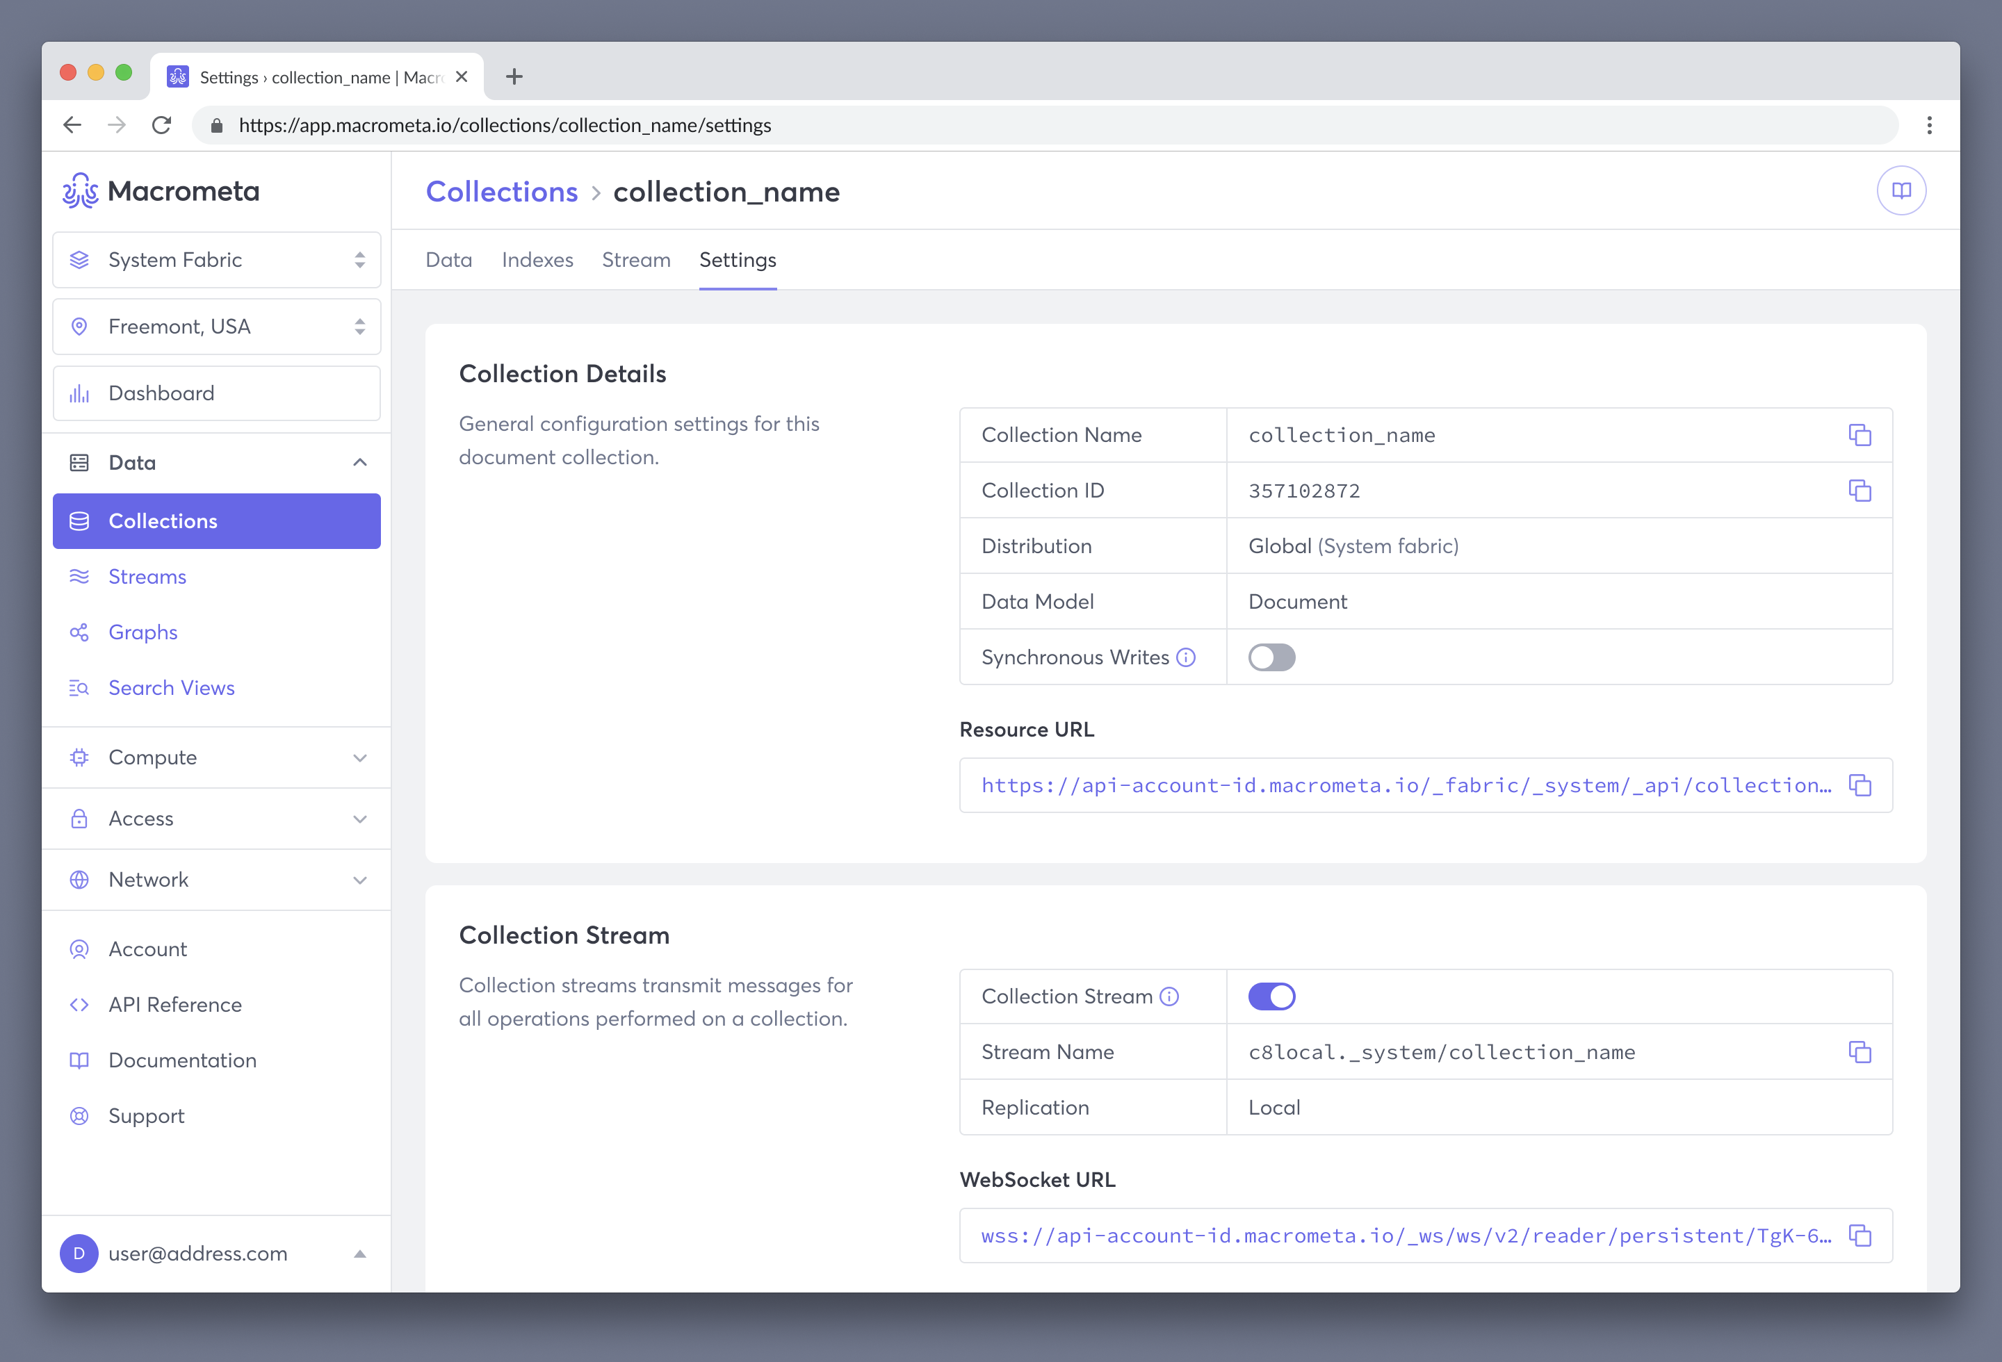This screenshot has height=1362, width=2002.
Task: Go back with the browser back arrow
Action: coord(72,125)
